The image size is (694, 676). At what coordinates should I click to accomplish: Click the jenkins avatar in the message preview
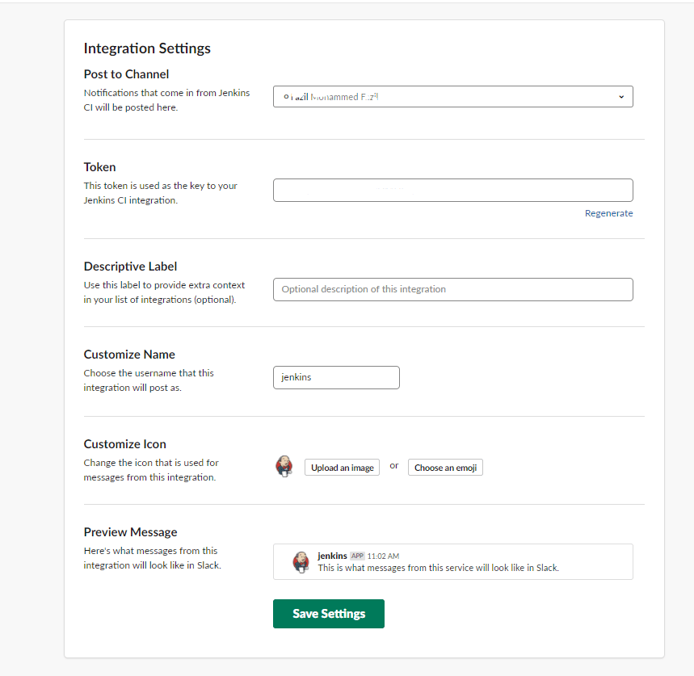301,561
